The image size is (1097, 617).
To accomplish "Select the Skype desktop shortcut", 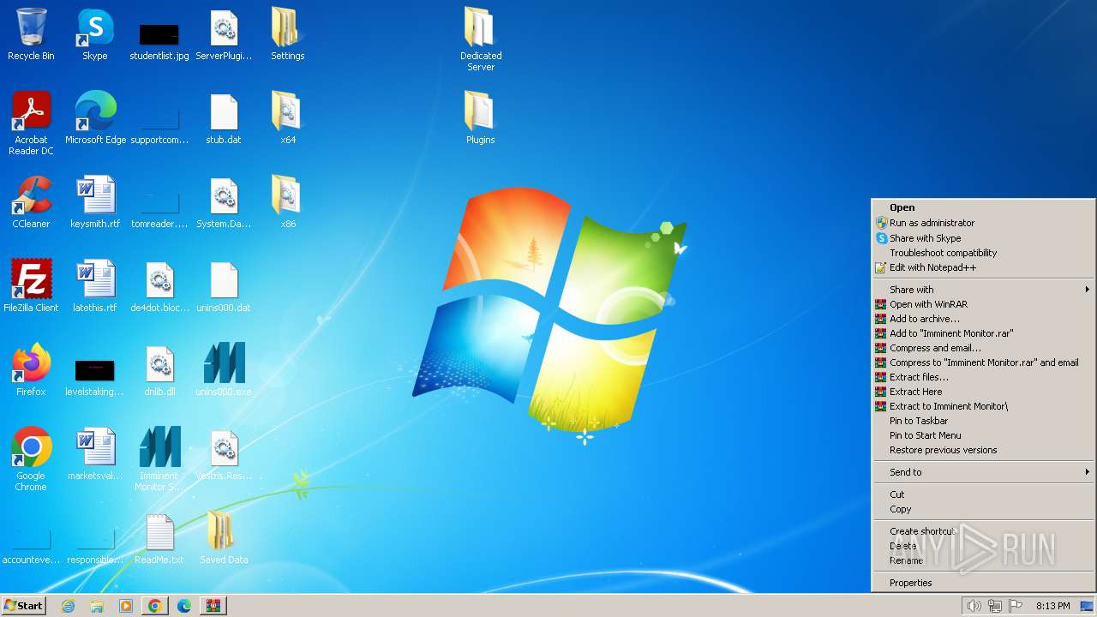I will tap(95, 34).
